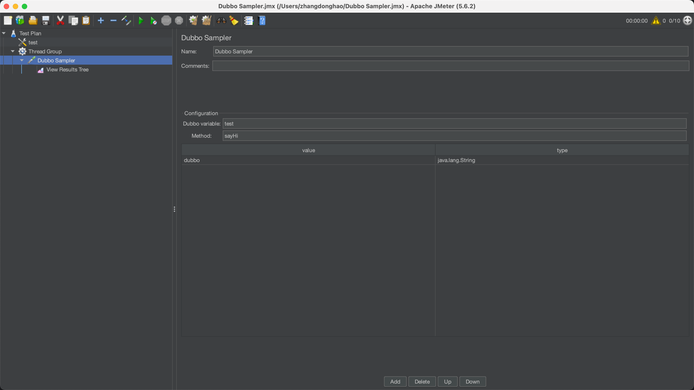Move row with Down button
694x390 pixels.
(x=473, y=381)
